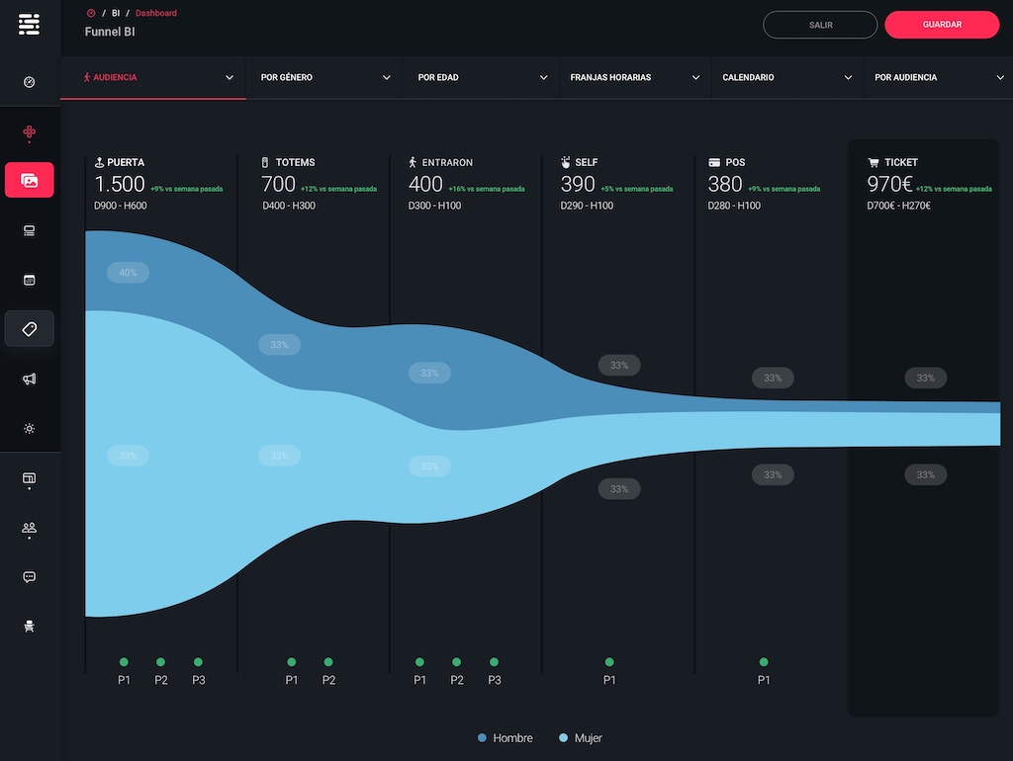
Task: Open the speedometer dashboard icon in sidebar
Action: coord(30,82)
